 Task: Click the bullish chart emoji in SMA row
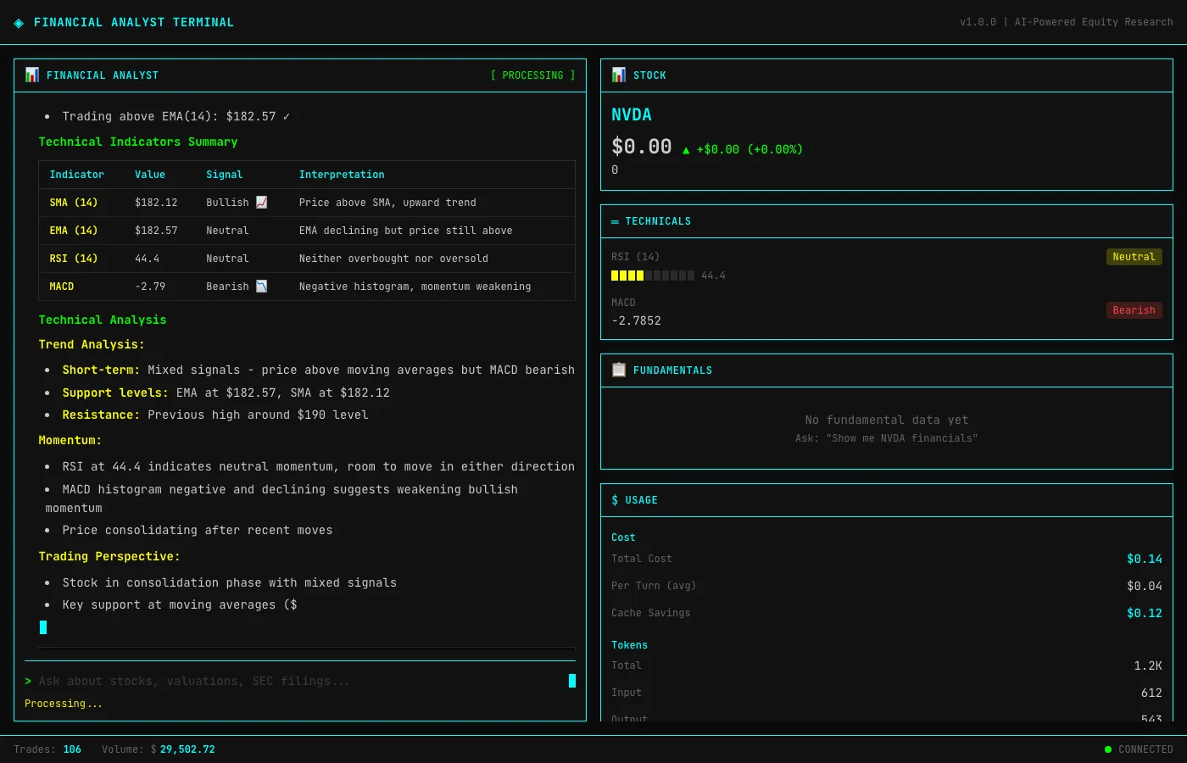pyautogui.click(x=262, y=203)
